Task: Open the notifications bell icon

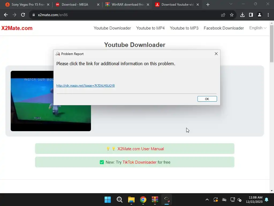Action: point(267,200)
